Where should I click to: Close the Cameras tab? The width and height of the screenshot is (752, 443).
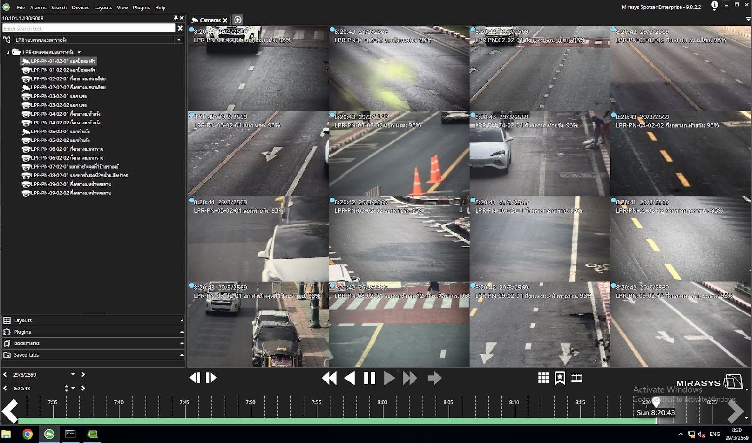(225, 20)
